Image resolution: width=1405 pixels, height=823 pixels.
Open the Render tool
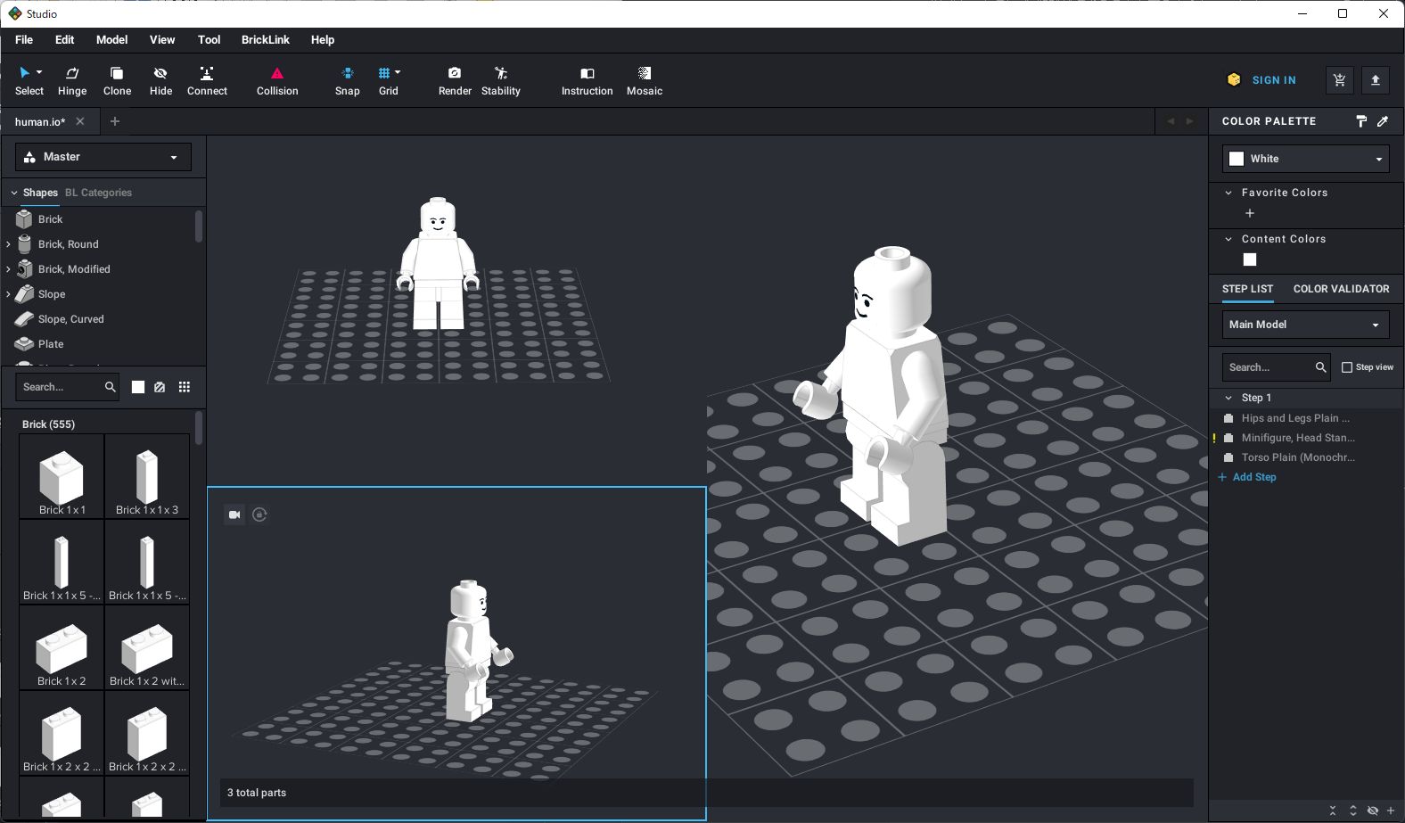tap(455, 80)
